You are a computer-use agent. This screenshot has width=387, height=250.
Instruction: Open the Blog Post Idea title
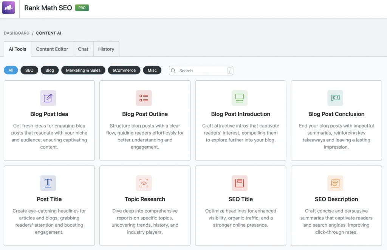(x=49, y=114)
